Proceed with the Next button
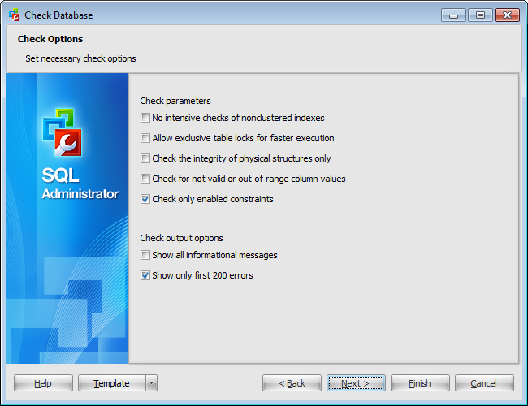 coord(356,383)
